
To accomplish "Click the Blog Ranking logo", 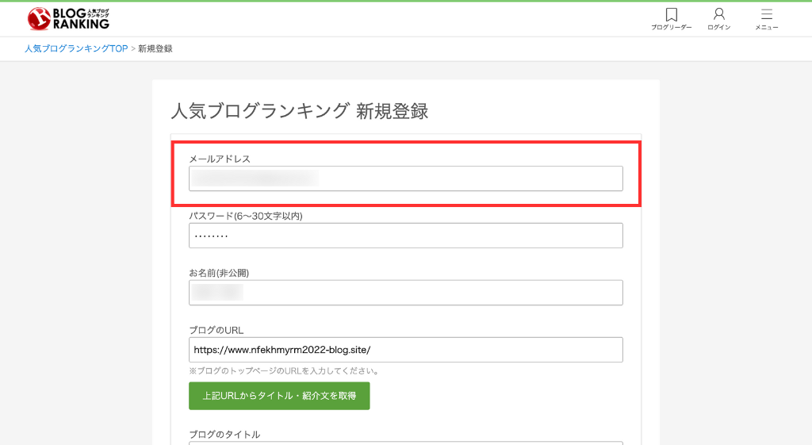I will pos(68,19).
